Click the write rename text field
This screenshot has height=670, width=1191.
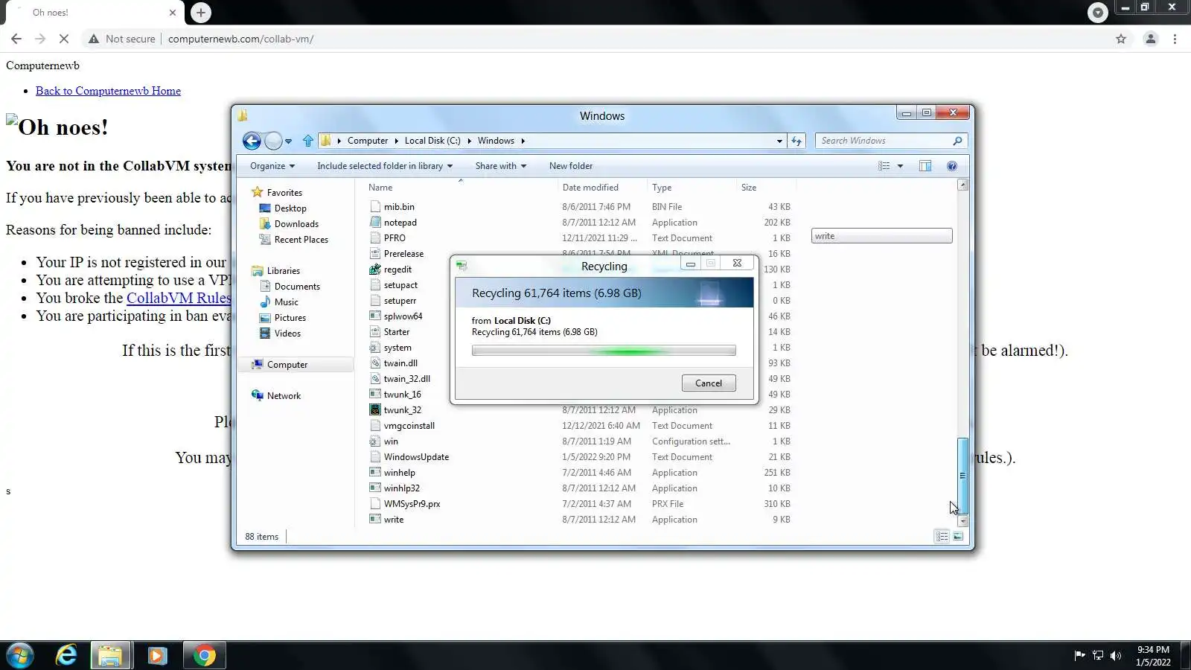pos(881,236)
